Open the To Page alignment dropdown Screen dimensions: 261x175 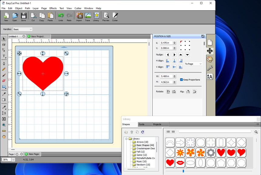click(x=193, y=64)
